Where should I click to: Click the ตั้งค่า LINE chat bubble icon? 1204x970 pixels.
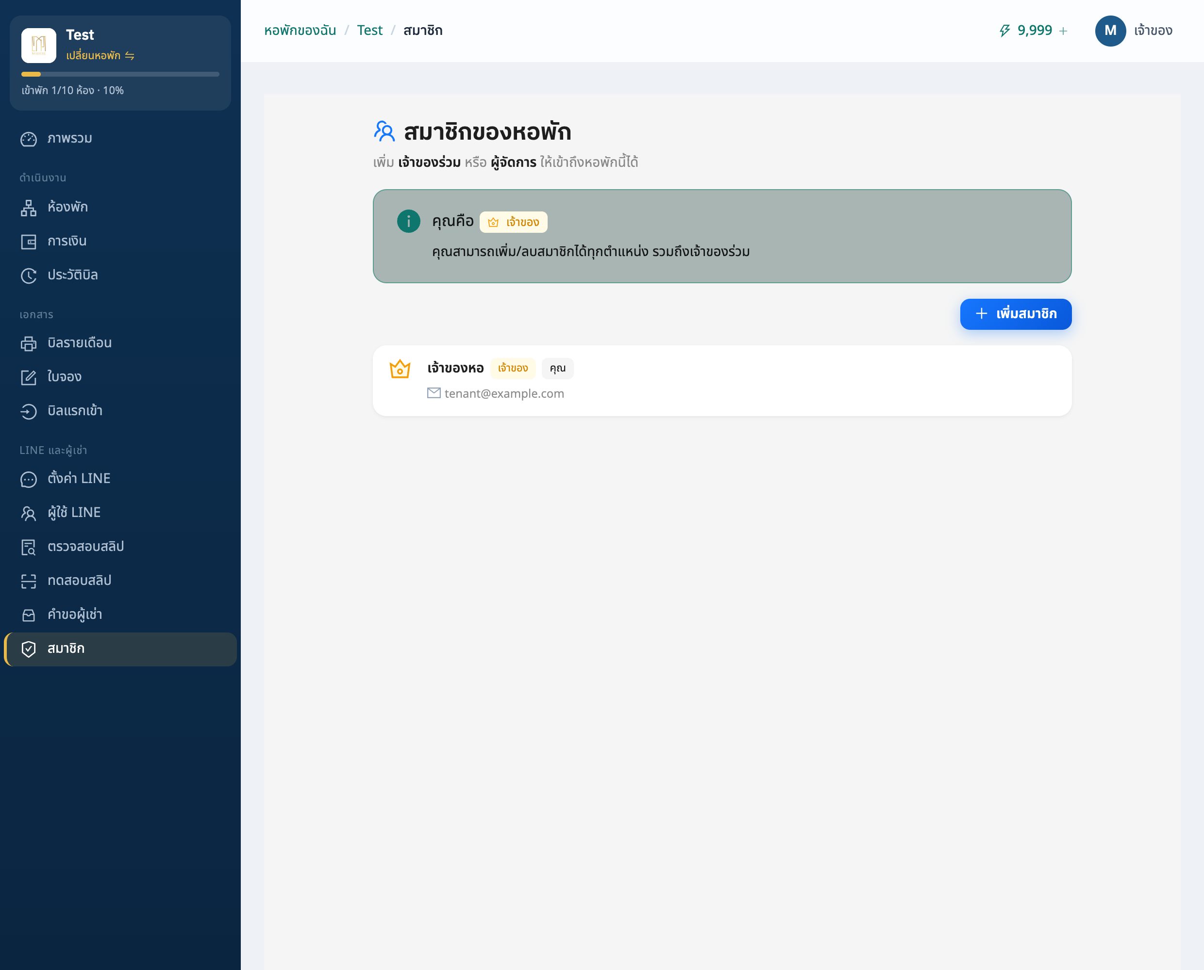coord(29,479)
